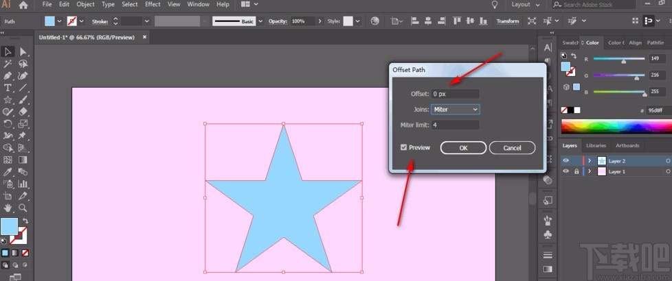Click the swap fill and stroke arrow
Viewport: 672px width, 281px height.
tap(25, 221)
